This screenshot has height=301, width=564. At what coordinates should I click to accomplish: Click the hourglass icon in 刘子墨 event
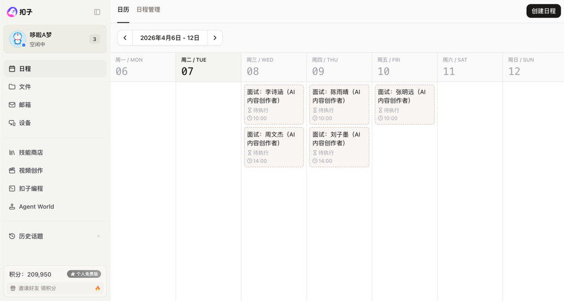point(315,153)
